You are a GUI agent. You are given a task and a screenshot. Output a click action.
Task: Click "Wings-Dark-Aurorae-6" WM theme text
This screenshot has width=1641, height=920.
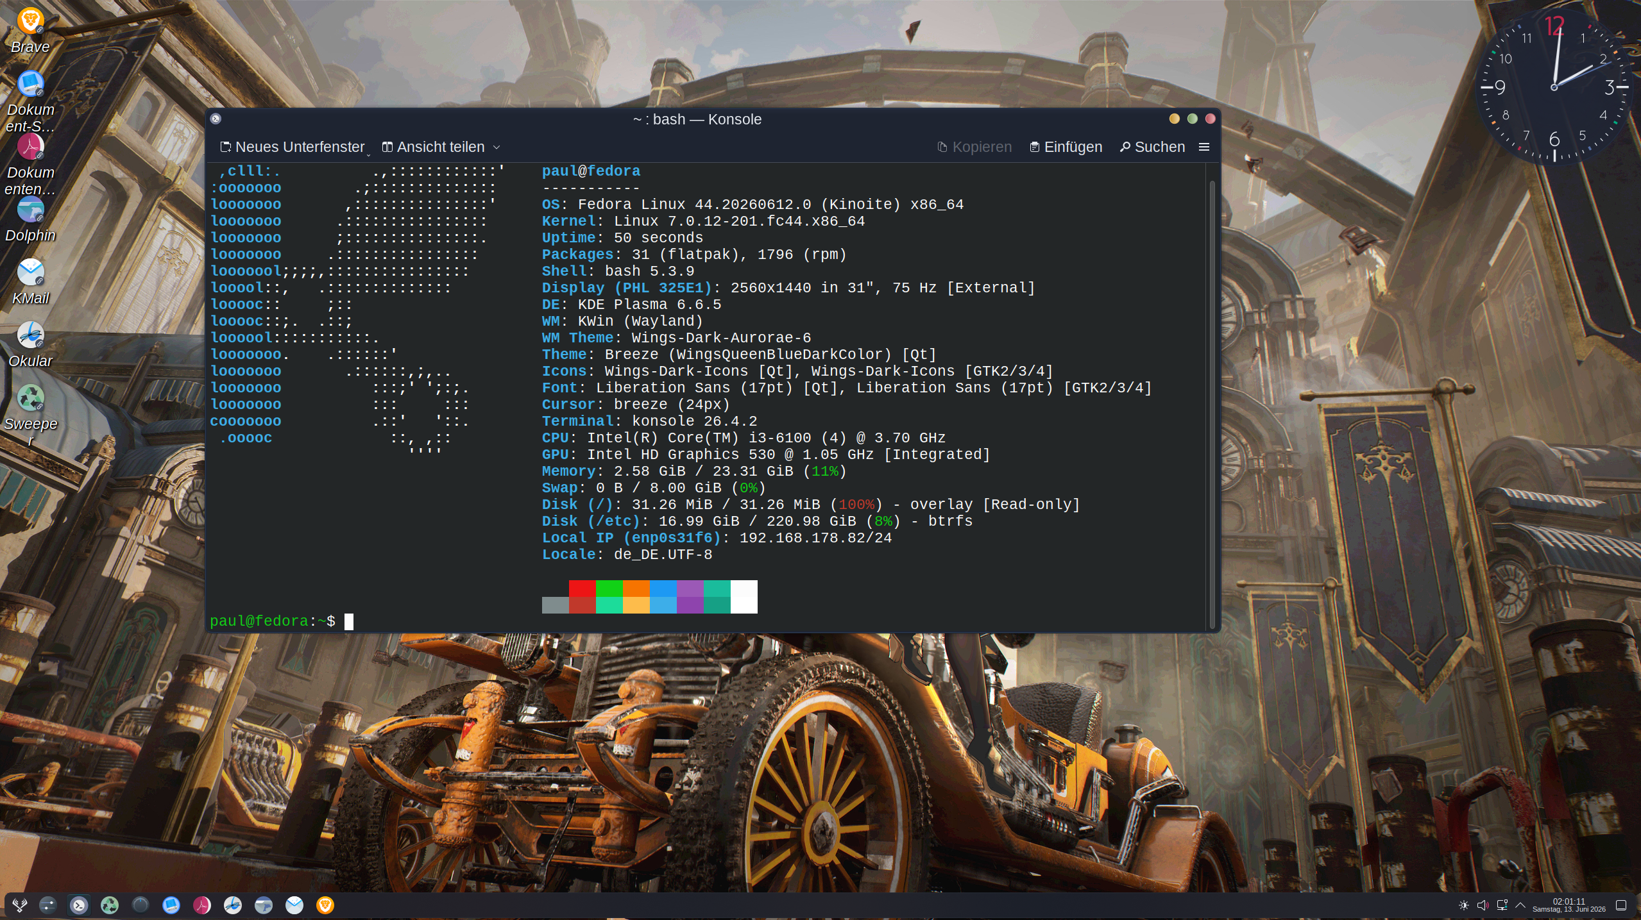pyautogui.click(x=721, y=338)
